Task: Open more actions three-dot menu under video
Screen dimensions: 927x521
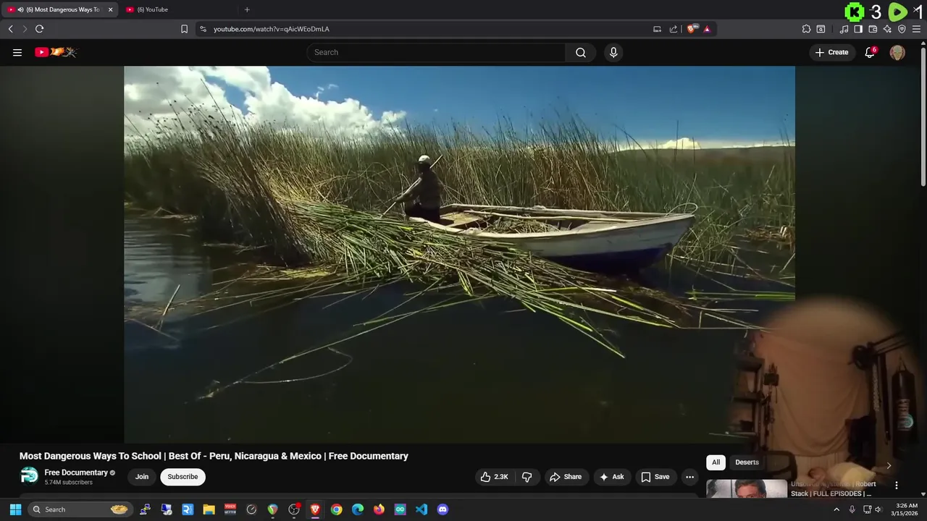Action: click(x=689, y=477)
